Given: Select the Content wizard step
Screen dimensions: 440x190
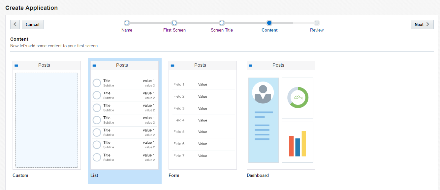Looking at the screenshot, I should pyautogui.click(x=269, y=30).
